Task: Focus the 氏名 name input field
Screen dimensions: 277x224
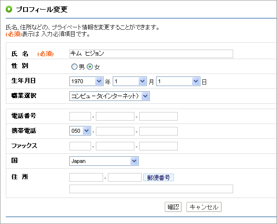Action: [x=151, y=54]
